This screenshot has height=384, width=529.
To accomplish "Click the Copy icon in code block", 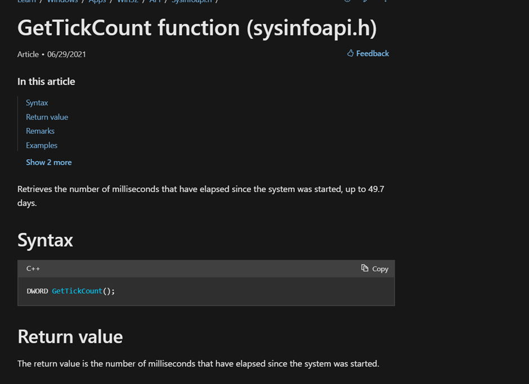I will [x=365, y=268].
